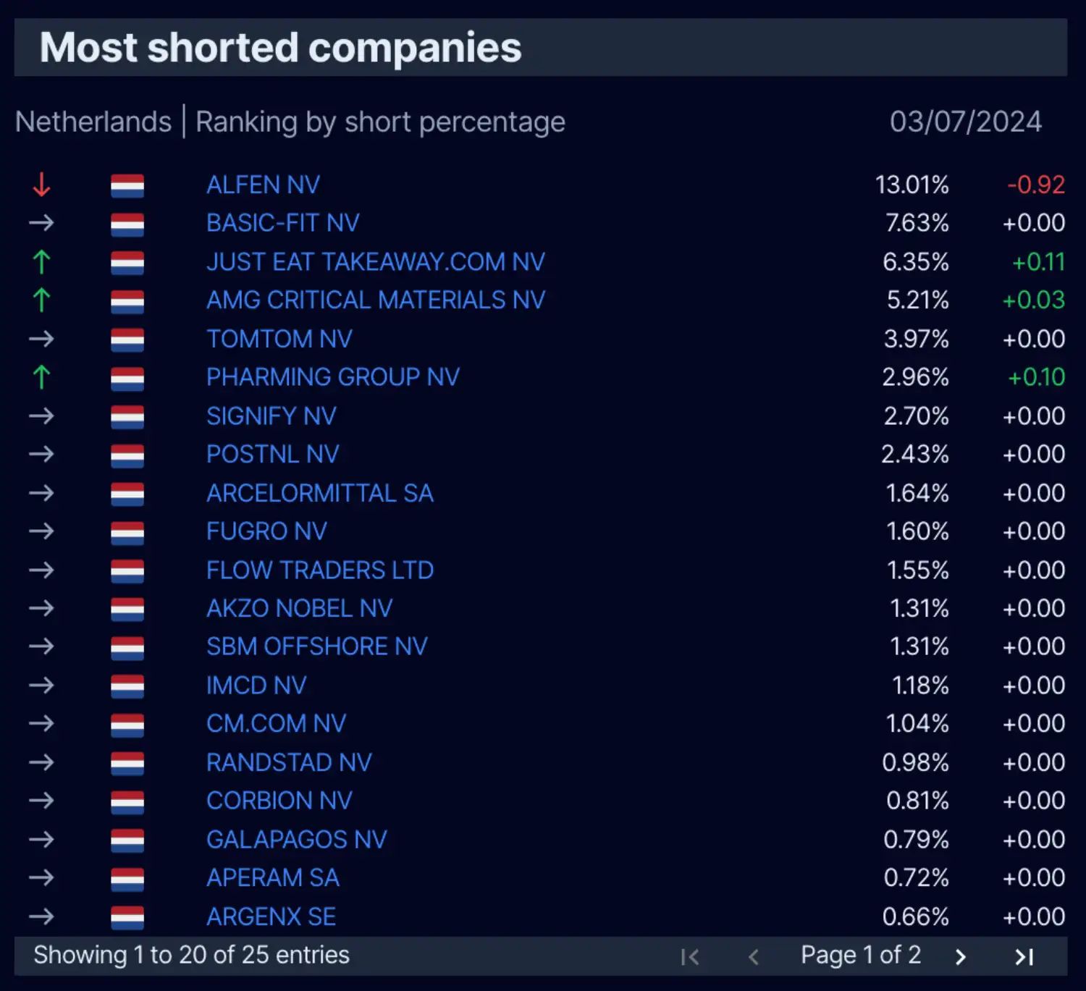This screenshot has width=1086, height=991.
Task: Click the Netherlands flag beside ALFEN NV
Action: point(127,186)
